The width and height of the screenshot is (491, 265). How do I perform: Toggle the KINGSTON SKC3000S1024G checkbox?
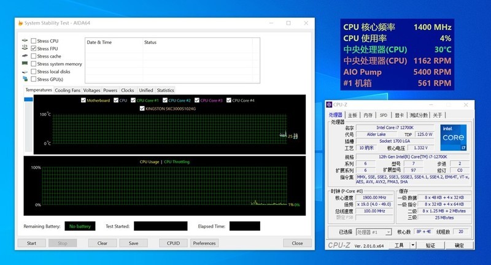click(x=142, y=109)
